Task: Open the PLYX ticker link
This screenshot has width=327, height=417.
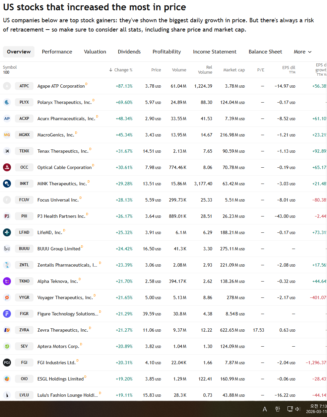Action: (24, 102)
